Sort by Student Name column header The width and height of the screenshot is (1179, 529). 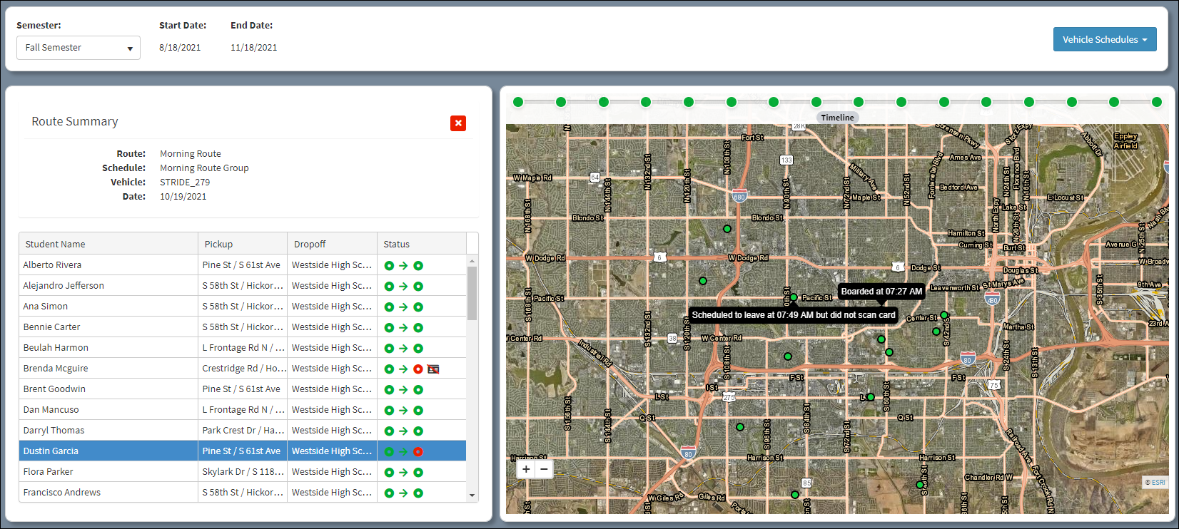tap(108, 244)
